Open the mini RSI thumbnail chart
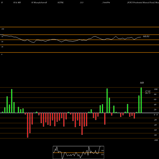Image resolution: width=159 pixels, height=159 pixels. pyautogui.click(x=79, y=152)
